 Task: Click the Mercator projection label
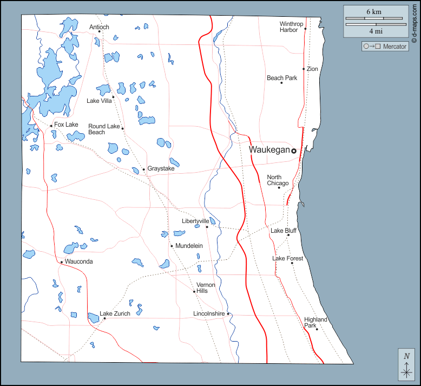click(x=385, y=47)
